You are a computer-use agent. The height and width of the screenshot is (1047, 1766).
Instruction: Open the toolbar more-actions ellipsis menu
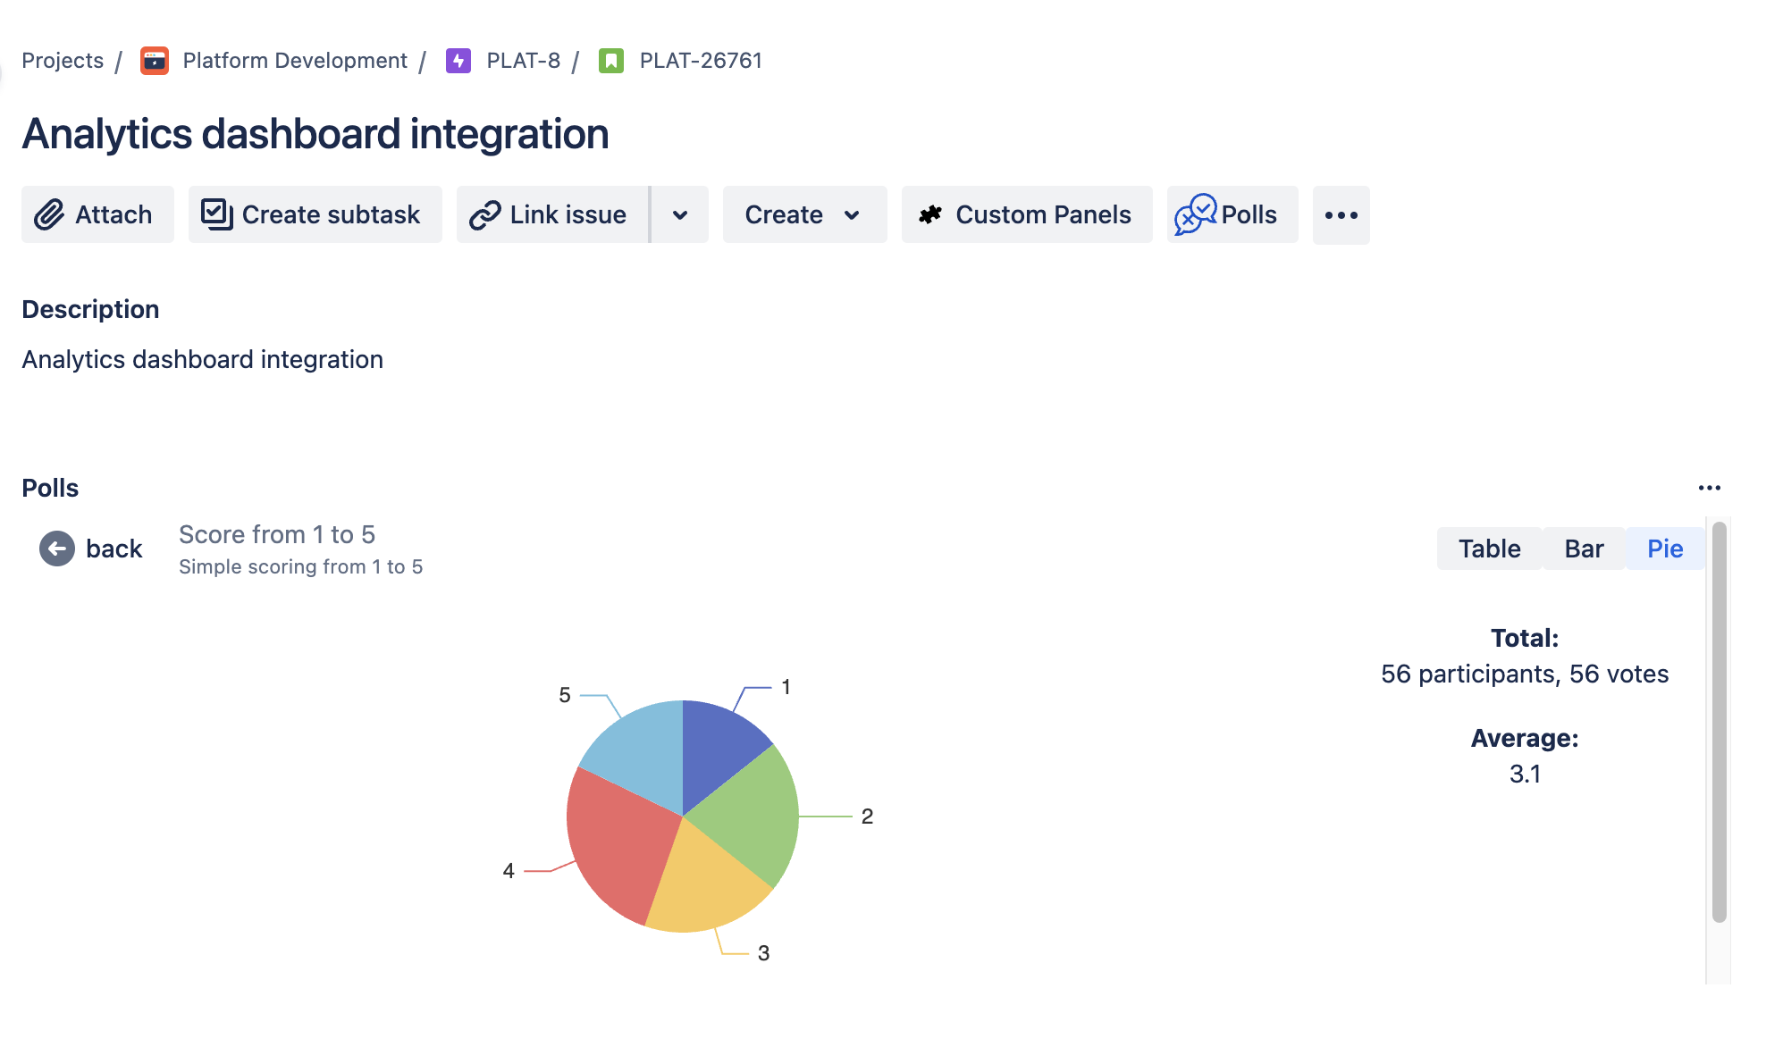click(1341, 214)
